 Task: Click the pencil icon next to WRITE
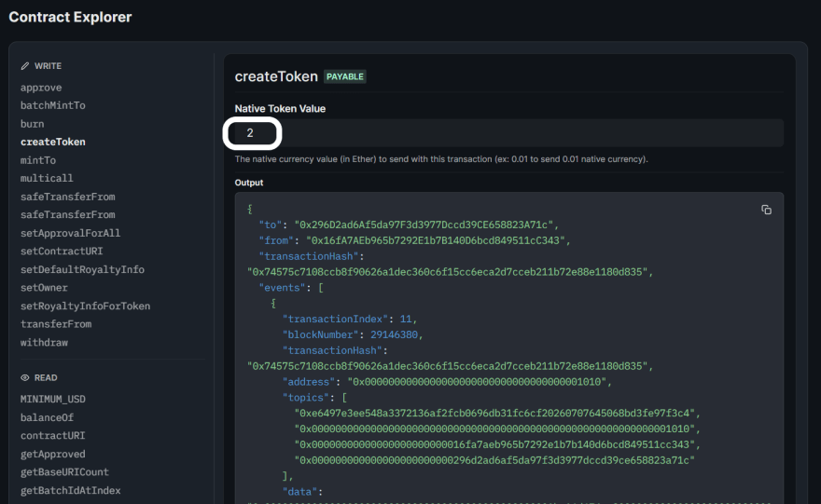[24, 66]
